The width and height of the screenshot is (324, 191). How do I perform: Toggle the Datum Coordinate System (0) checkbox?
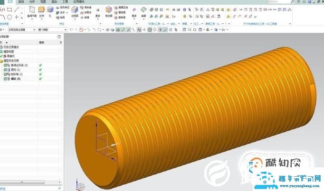(x=5, y=65)
